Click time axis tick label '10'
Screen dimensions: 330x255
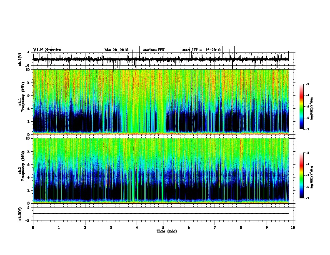tap(293, 227)
